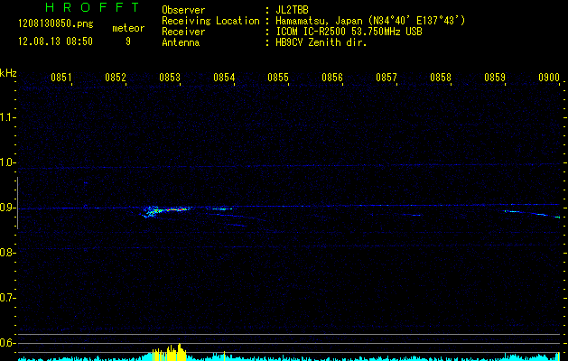568x361 pixels.
Task: Click the meteor count value 9
Action: pyautogui.click(x=127, y=41)
